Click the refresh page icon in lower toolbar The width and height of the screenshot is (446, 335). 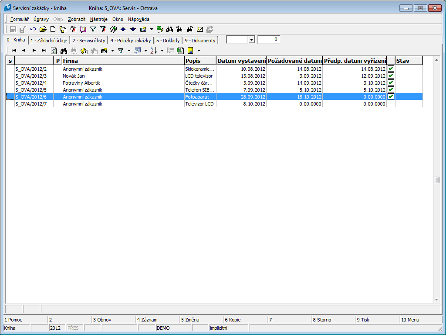54,51
